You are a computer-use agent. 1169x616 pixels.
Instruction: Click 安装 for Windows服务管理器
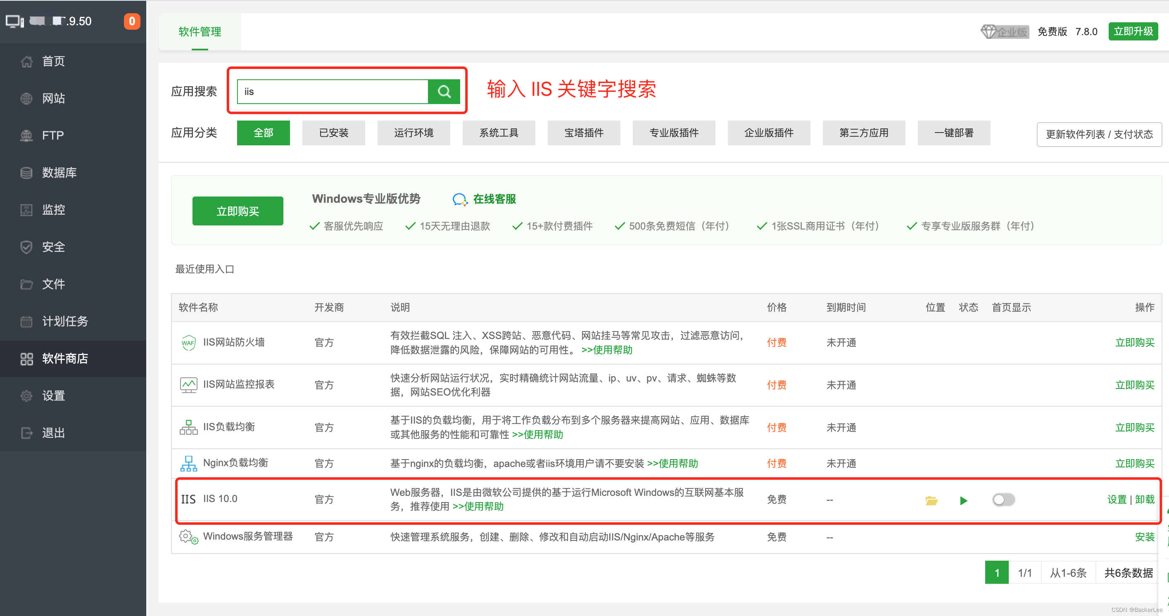tap(1145, 538)
